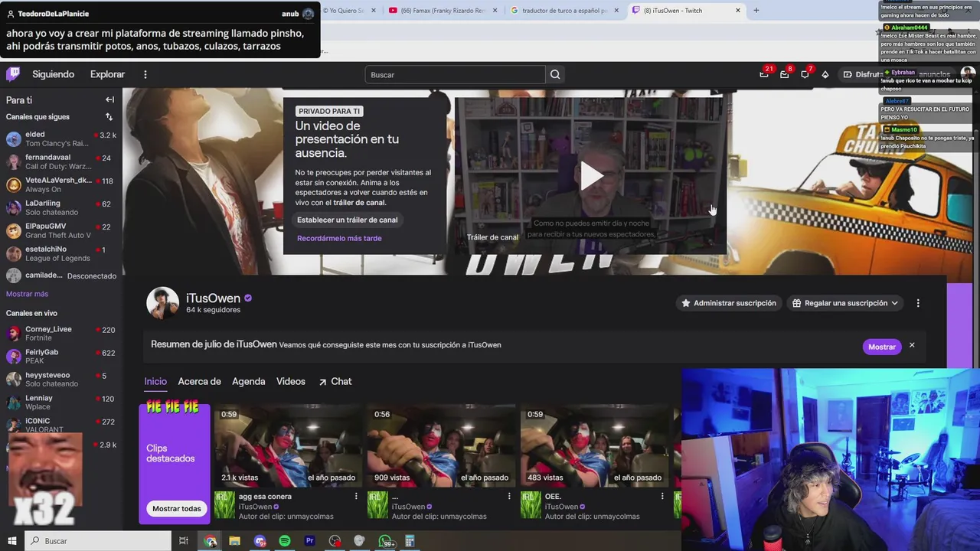Focus the Windows taskbar search box

[98, 541]
